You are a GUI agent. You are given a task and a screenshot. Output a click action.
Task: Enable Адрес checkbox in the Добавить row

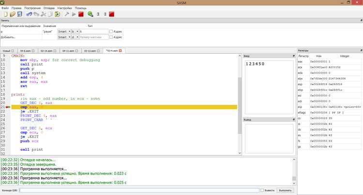(111, 37)
